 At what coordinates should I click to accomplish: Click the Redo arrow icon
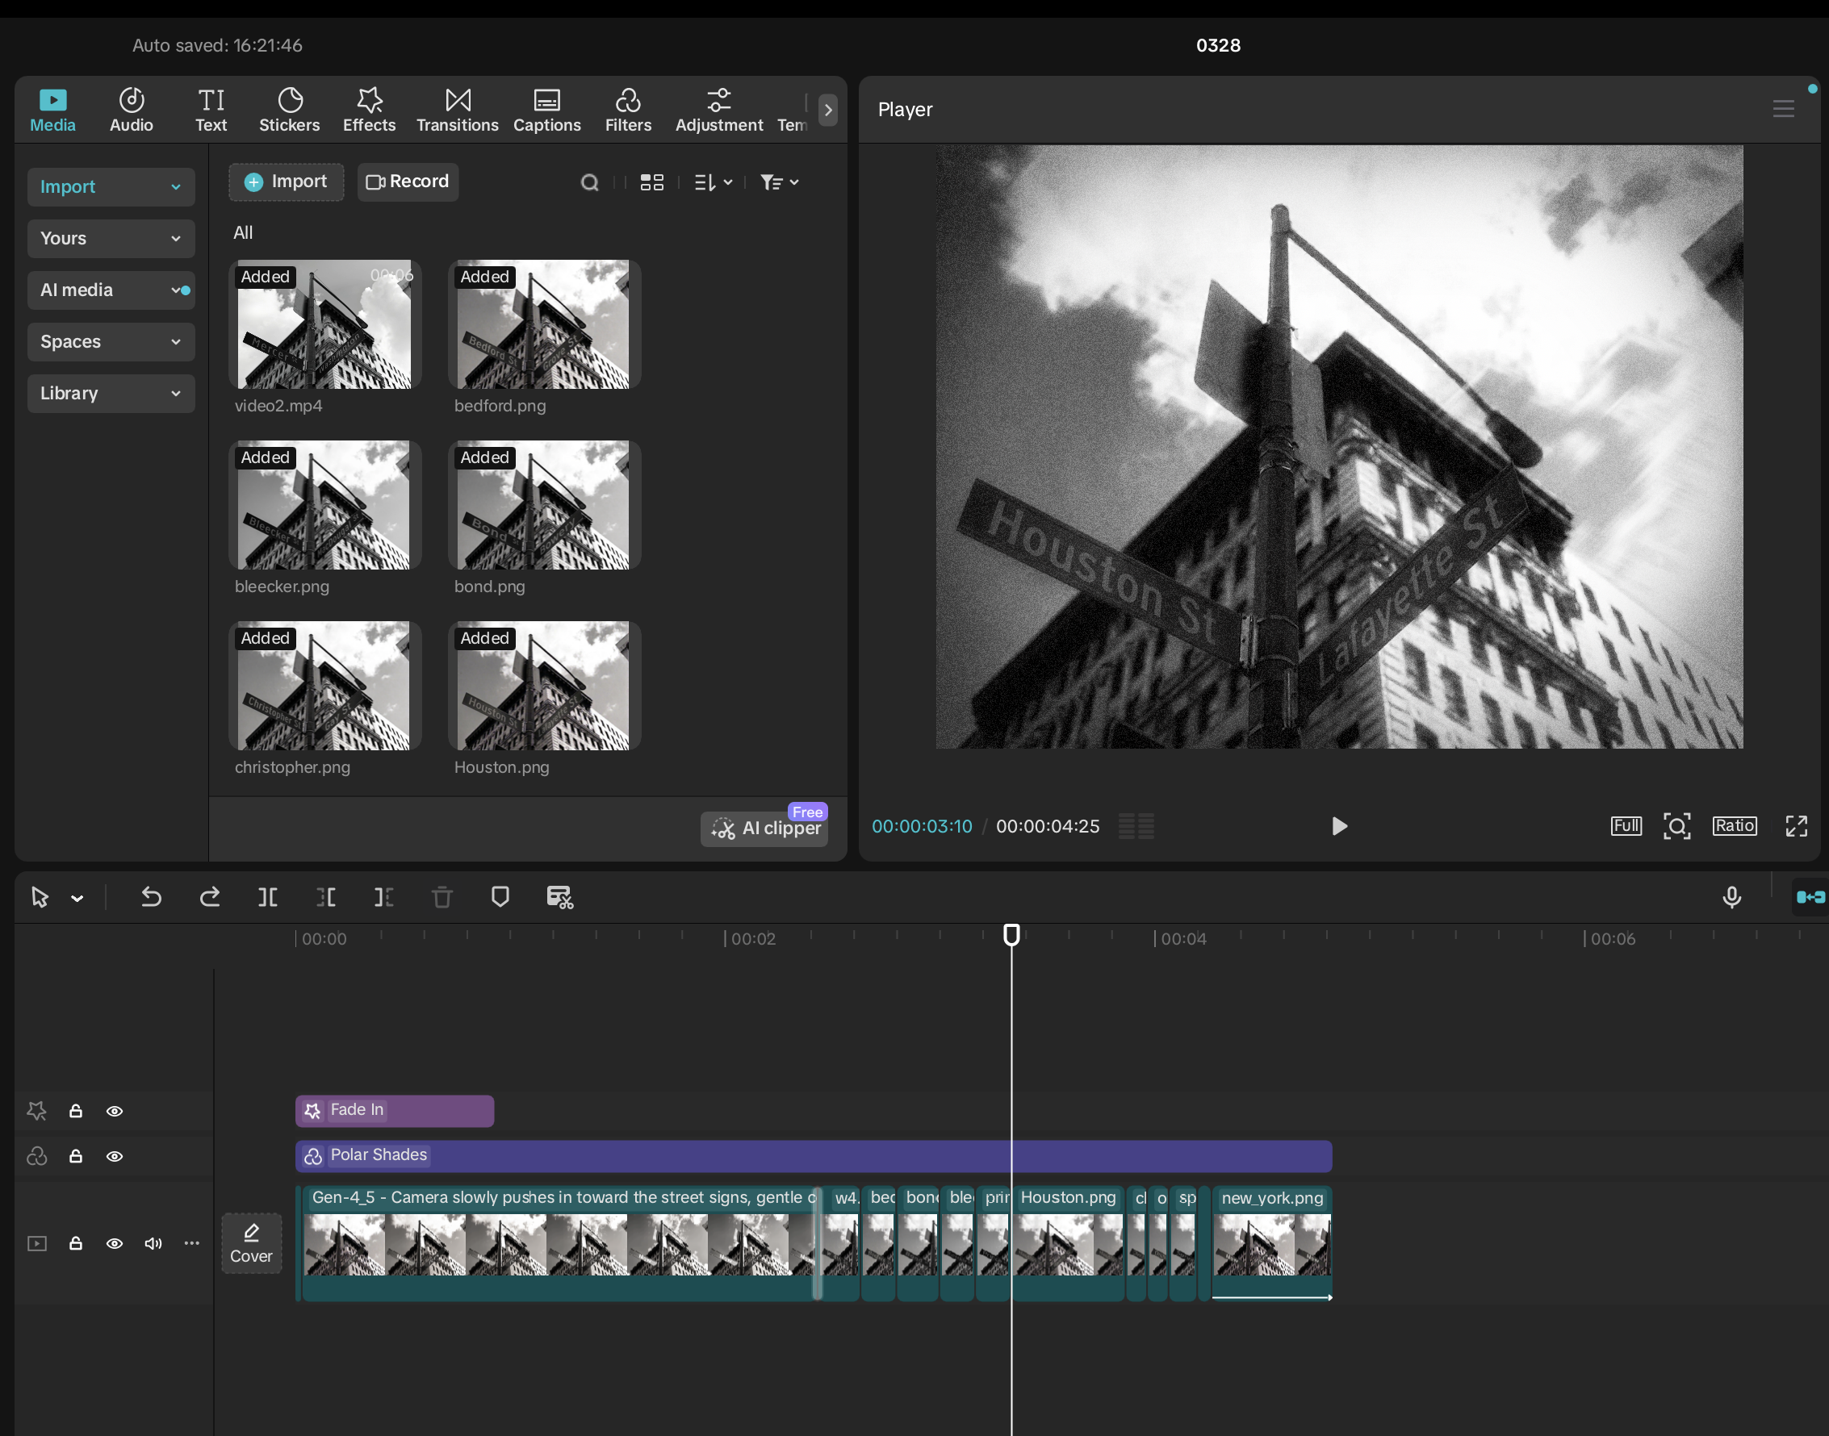[210, 897]
